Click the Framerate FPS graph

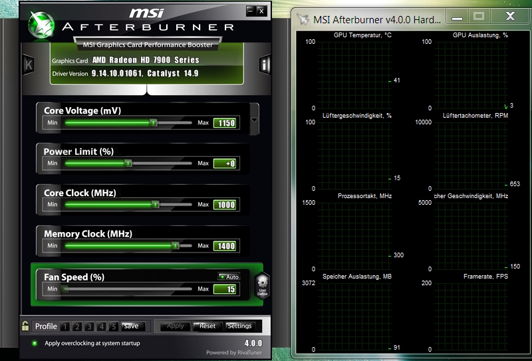coord(471,316)
